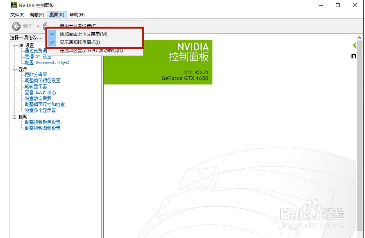
Task: Open 配置 Surround、PhysX link
Action: [47, 63]
